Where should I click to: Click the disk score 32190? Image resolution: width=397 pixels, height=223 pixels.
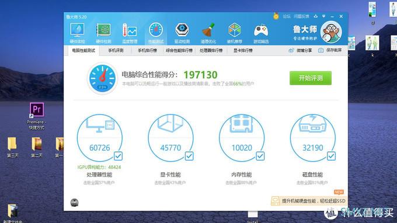point(313,148)
